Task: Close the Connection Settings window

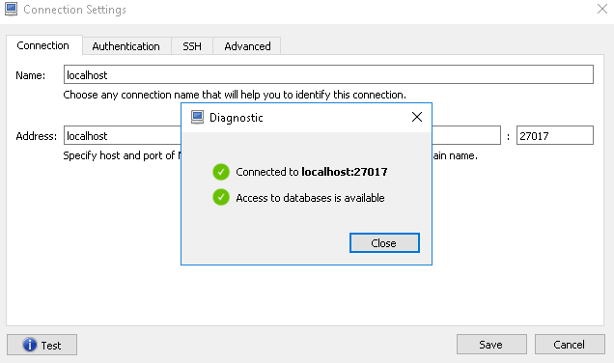Action: click(602, 9)
